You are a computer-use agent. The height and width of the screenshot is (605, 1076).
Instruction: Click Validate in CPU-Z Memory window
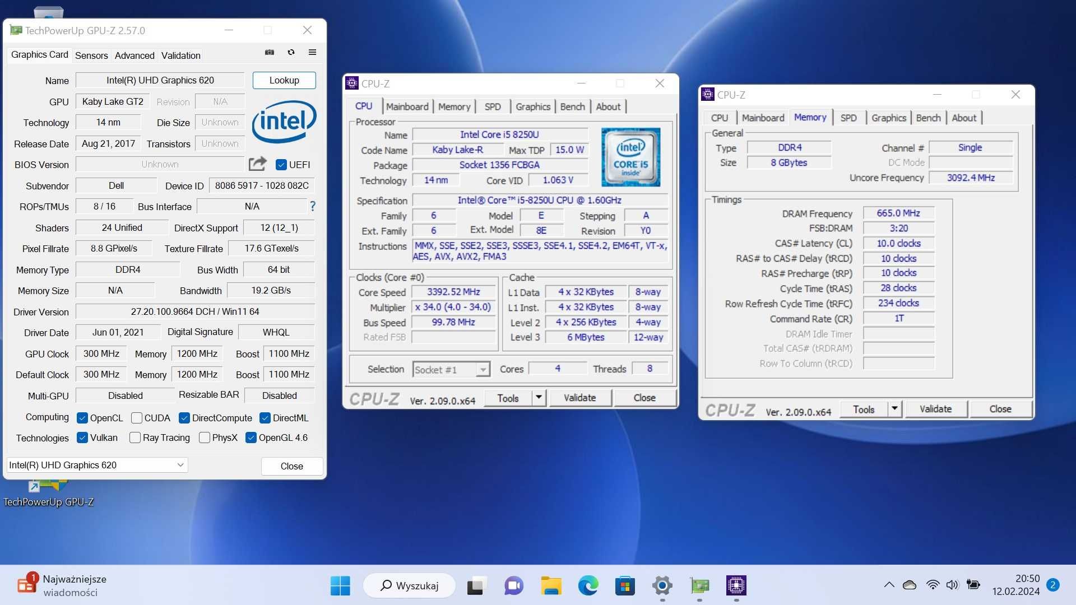[x=936, y=409]
